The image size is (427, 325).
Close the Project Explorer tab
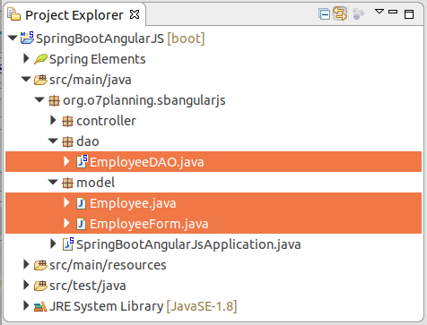click(135, 14)
